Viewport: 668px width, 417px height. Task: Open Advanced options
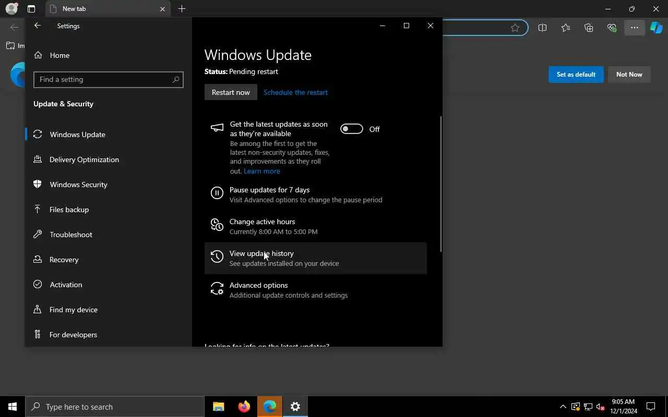pos(315,290)
